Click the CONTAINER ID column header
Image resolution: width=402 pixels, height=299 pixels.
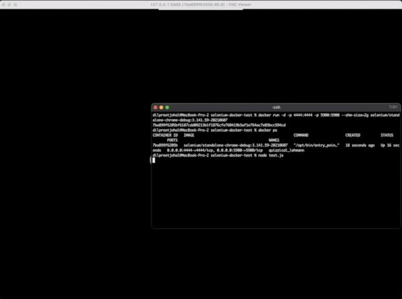coord(165,135)
